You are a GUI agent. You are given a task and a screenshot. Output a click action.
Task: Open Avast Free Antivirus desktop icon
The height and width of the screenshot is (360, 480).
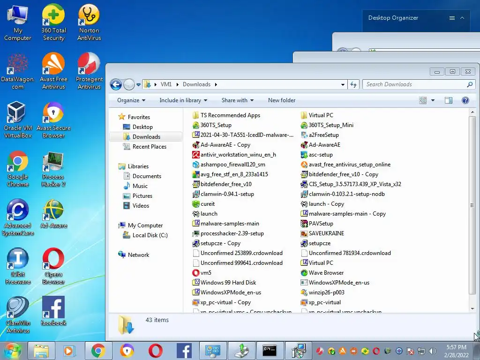pos(53,71)
